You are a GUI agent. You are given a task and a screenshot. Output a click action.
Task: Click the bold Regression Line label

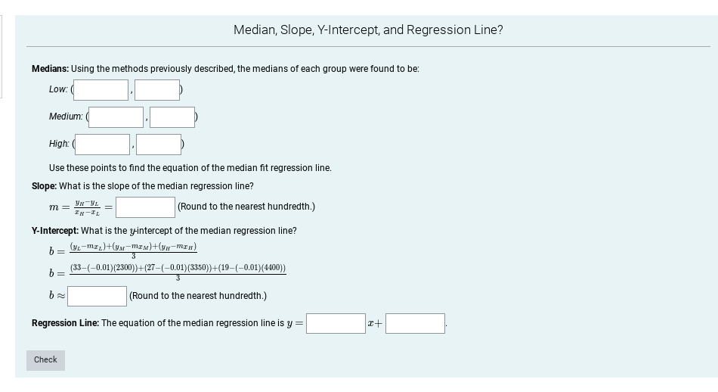click(65, 323)
